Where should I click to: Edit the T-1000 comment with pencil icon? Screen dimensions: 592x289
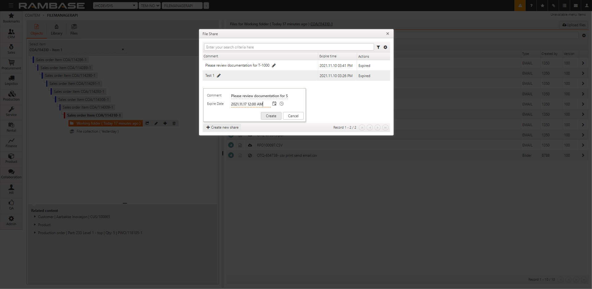pos(273,65)
